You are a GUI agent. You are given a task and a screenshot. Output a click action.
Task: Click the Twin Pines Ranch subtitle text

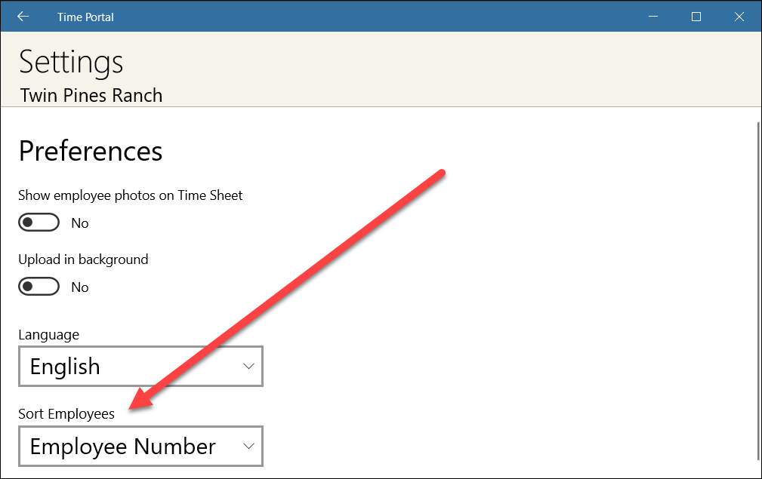pos(91,96)
